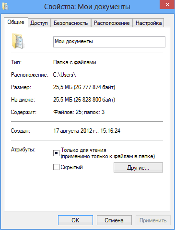Confirm with the OK button
Image resolution: width=175 pixels, height=230 pixels.
(x=75, y=220)
